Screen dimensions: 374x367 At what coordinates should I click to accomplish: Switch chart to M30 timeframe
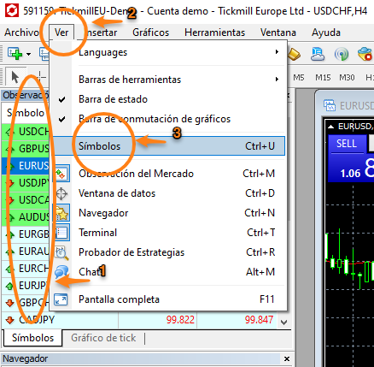347,77
